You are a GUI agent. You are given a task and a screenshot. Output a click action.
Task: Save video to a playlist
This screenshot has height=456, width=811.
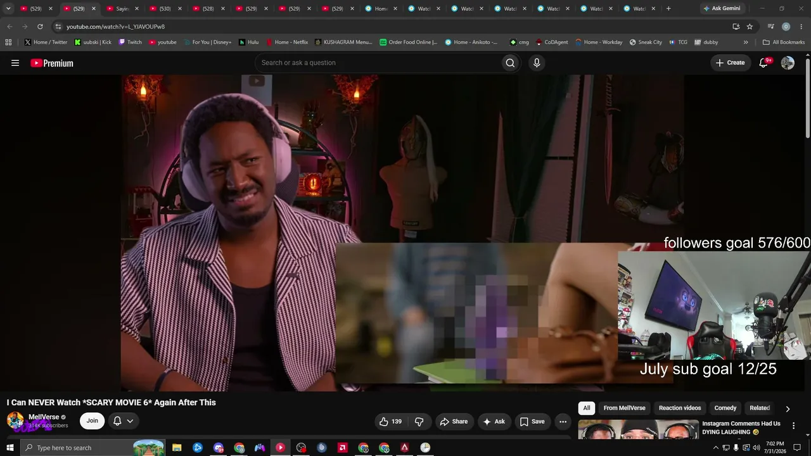[532, 421]
